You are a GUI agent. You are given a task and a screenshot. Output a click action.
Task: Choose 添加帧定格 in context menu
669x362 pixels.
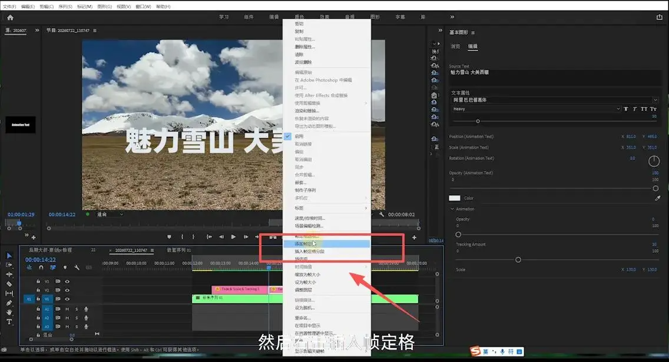click(327, 244)
